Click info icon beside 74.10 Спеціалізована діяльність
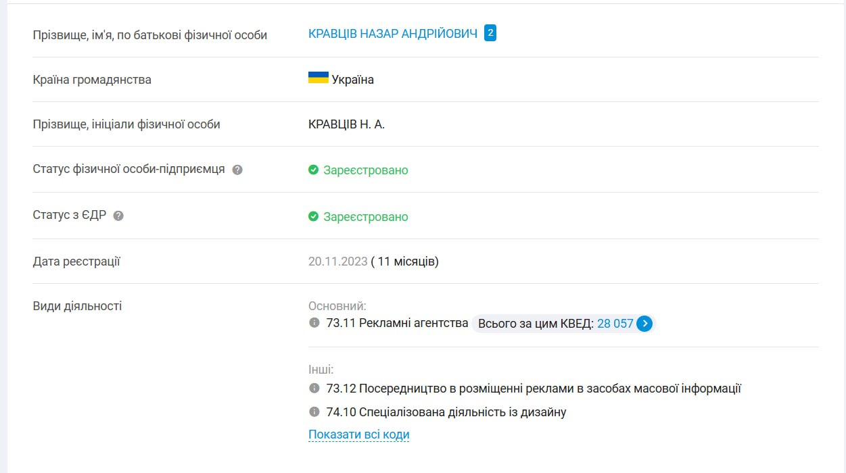 [314, 412]
